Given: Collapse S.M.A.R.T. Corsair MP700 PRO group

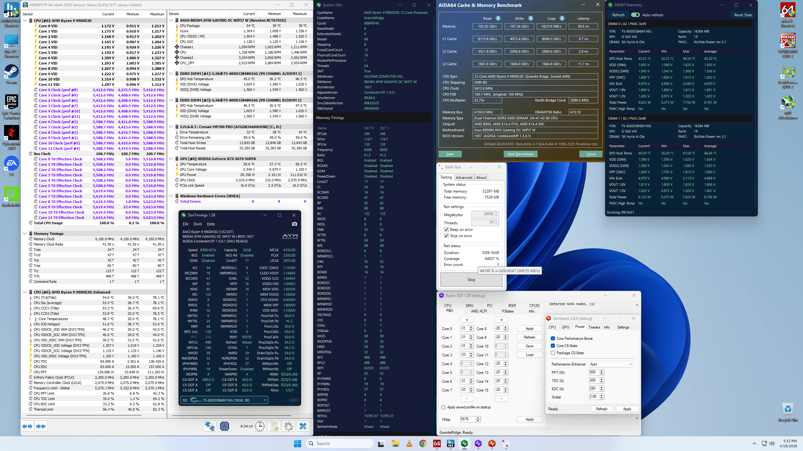Looking at the screenshot, I should [x=171, y=127].
